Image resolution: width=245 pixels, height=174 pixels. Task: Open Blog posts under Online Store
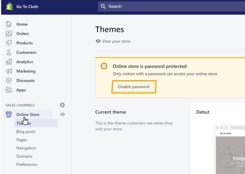coord(26,132)
